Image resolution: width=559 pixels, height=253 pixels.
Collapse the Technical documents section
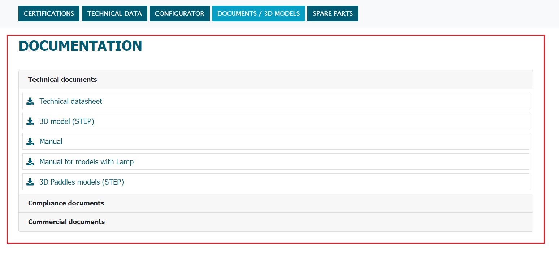276,80
